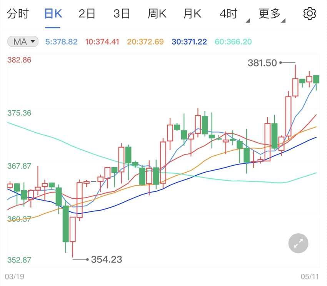Click the 3日 view button
The height and width of the screenshot is (286, 327).
click(122, 13)
